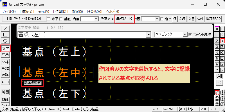
Task: Select the circle drawing tool
Action: click(x=5, y=41)
